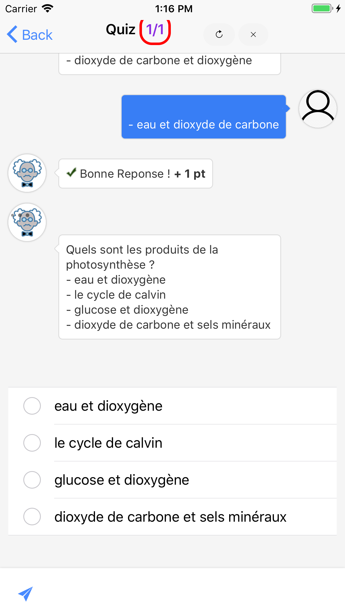Viewport: 345px width, 614px height.
Task: Tap the professor avatar beside Bonne Reponse
Action: [27, 173]
